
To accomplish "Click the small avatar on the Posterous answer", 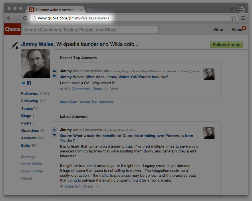I will (209, 133).
